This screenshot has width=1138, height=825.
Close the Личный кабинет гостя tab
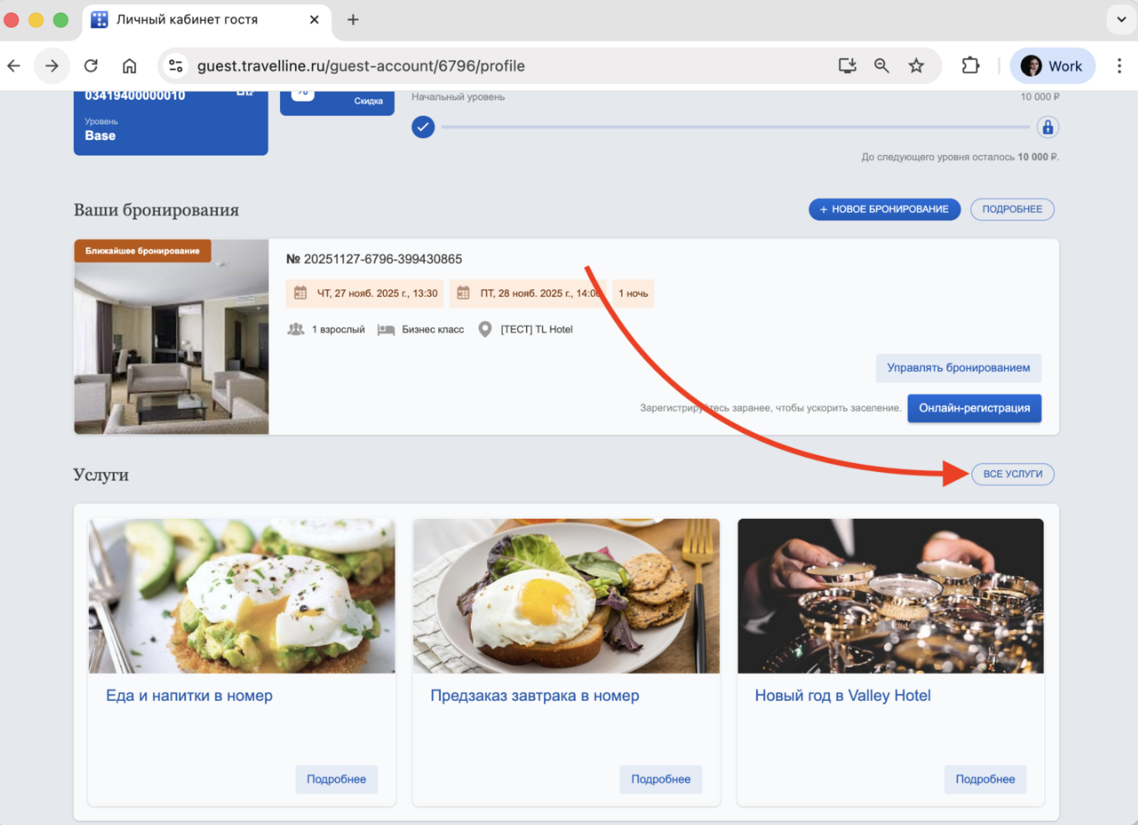(x=314, y=19)
